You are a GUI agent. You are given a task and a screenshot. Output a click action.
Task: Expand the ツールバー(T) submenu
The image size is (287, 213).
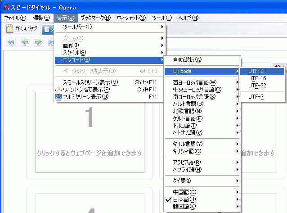point(109,27)
